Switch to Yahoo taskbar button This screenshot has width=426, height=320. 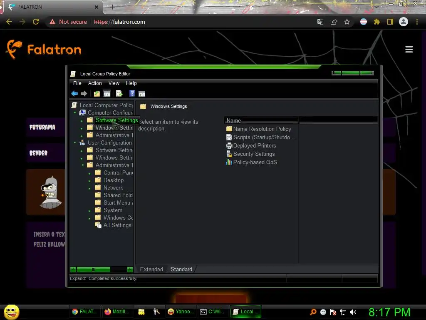pyautogui.click(x=181, y=312)
